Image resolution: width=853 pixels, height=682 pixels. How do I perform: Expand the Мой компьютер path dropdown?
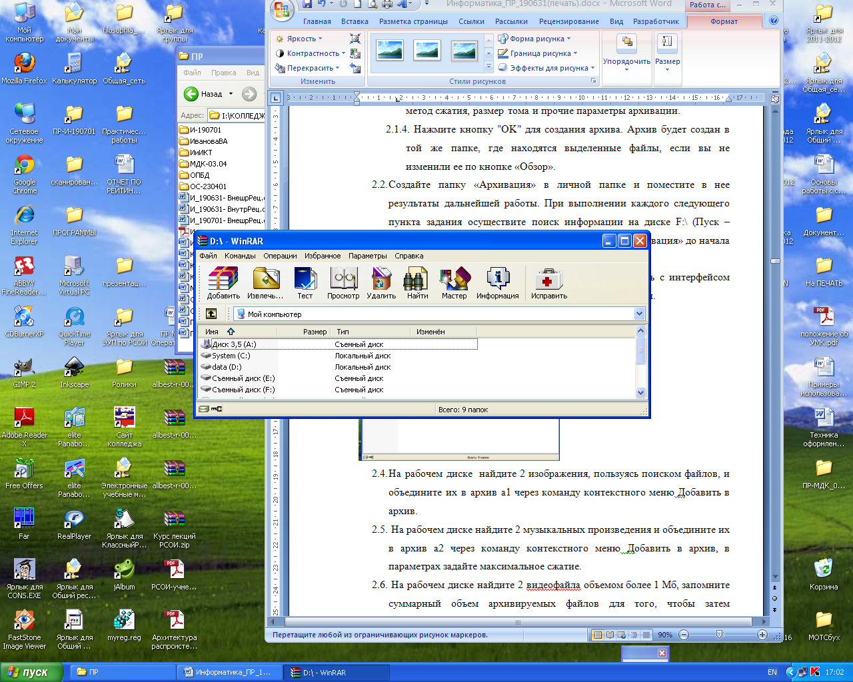point(639,314)
